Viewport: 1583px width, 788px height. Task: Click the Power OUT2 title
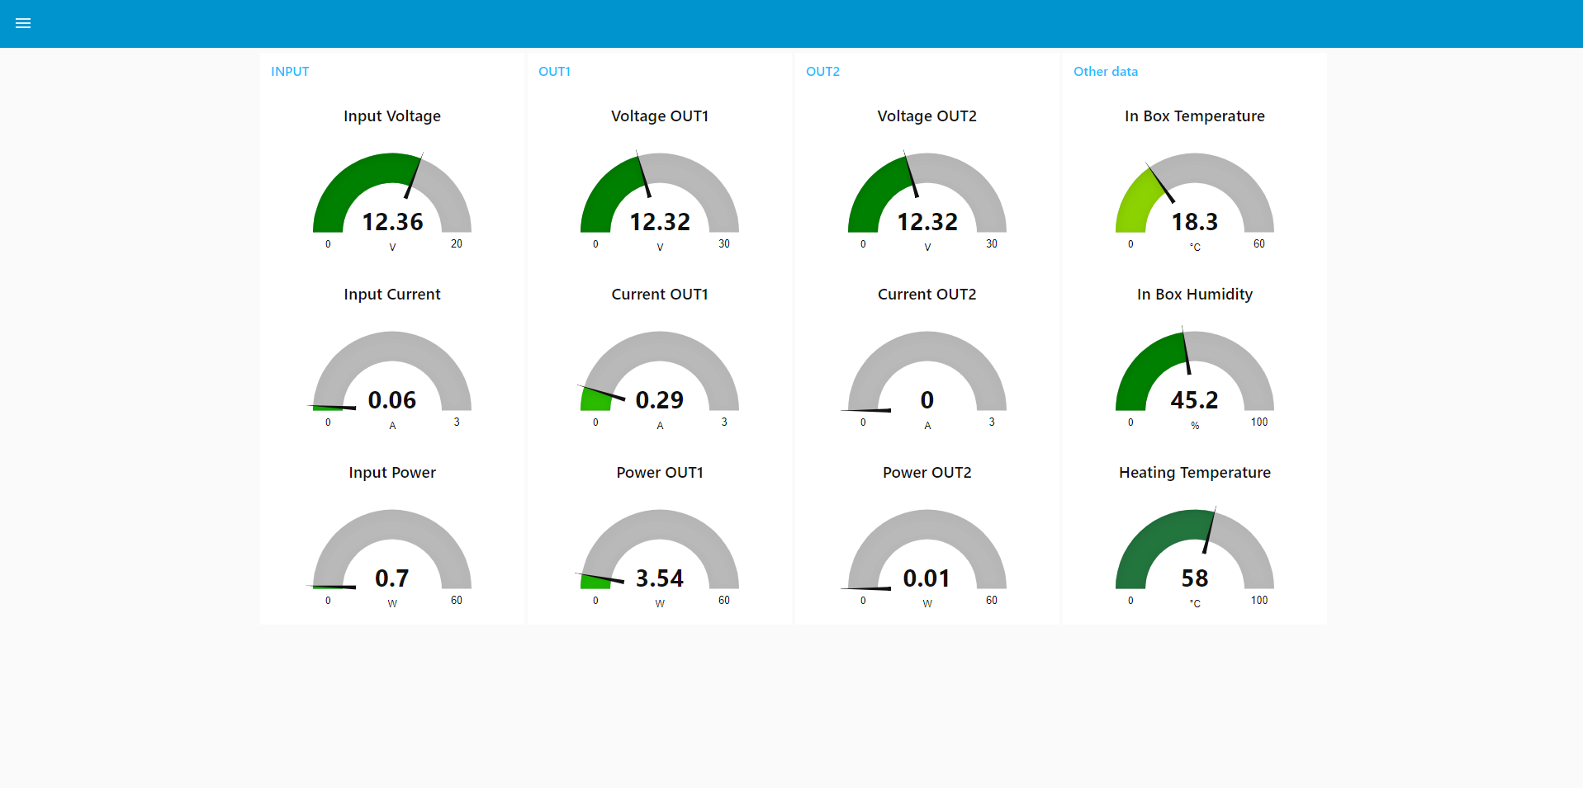pos(927,473)
